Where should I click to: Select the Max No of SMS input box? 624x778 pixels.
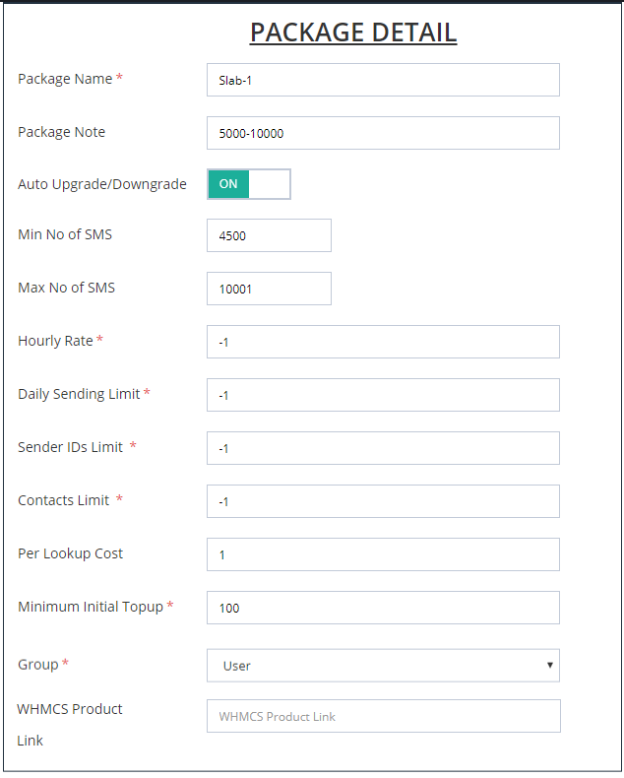[269, 289]
